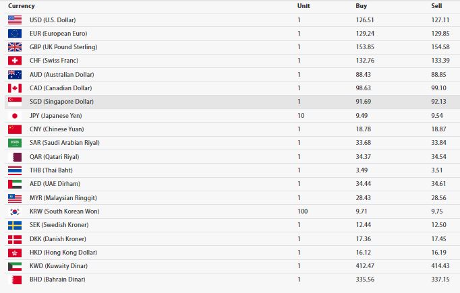Click USD buy rate 126.51

tap(365, 20)
